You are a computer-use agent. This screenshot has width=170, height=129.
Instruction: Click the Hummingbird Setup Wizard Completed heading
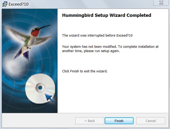coord(107,15)
